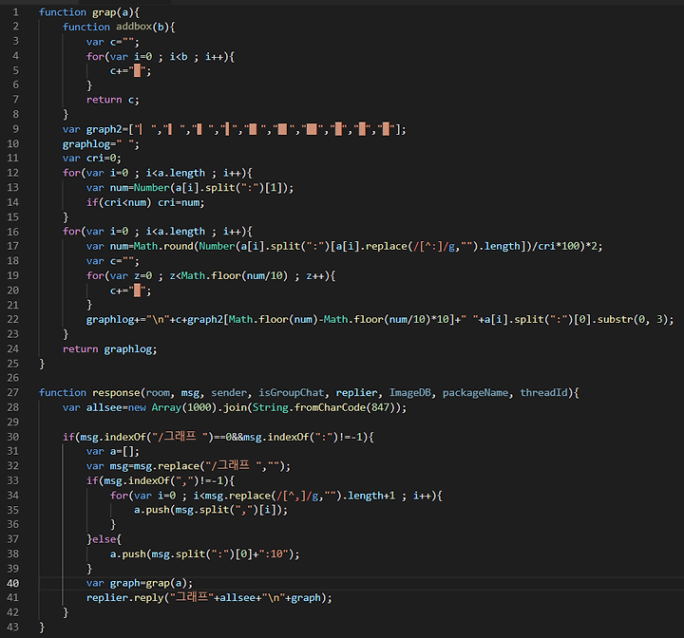Click the 'for' keyword on line 4
Screen dimensions: 684x638
click(95, 57)
